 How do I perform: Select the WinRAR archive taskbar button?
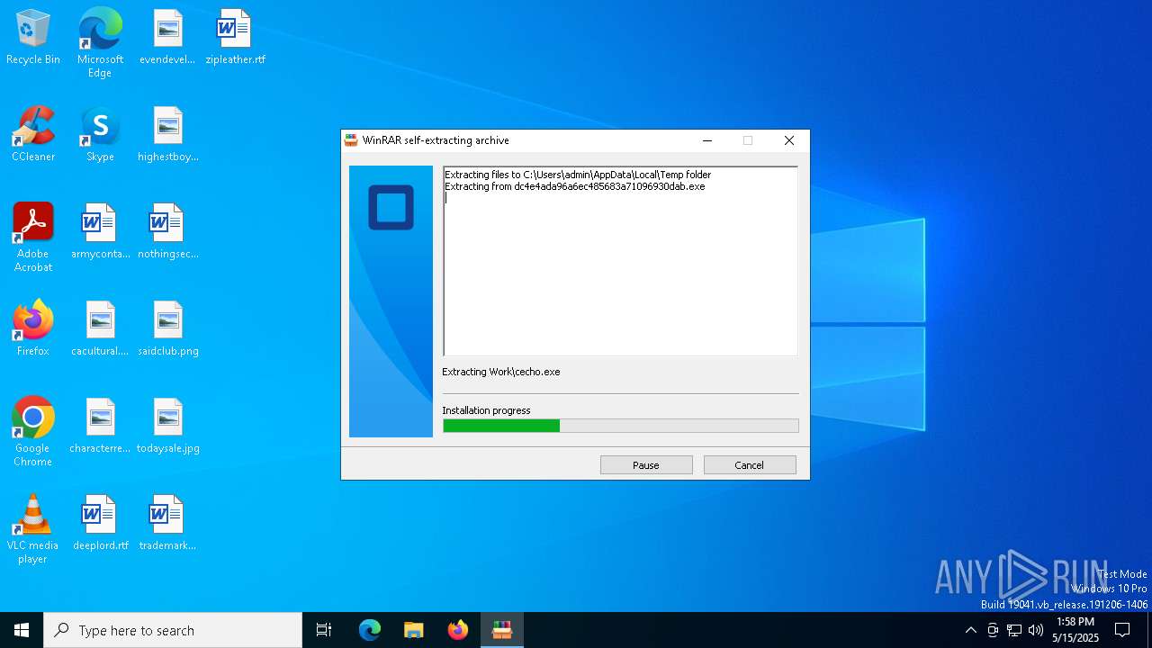coord(502,630)
